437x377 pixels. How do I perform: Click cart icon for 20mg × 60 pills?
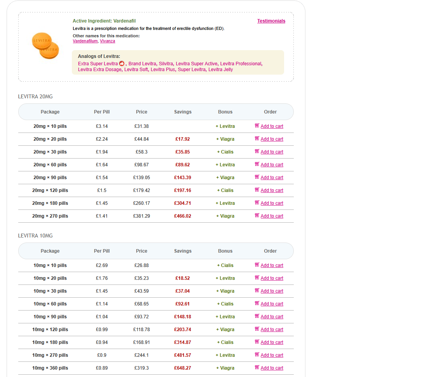tap(257, 164)
